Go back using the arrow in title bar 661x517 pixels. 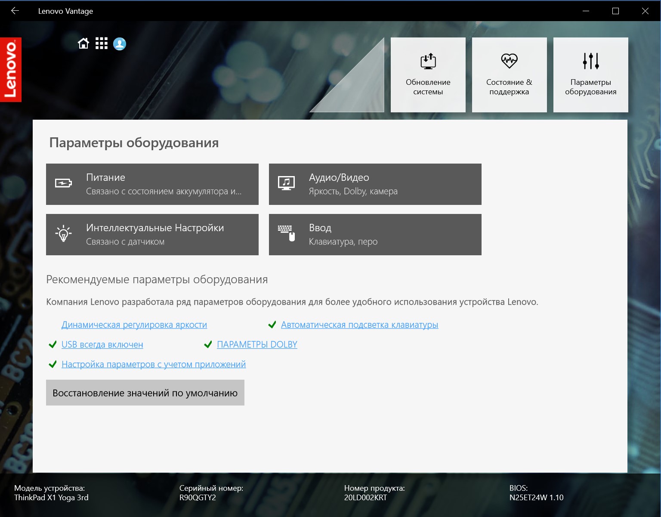pos(15,11)
